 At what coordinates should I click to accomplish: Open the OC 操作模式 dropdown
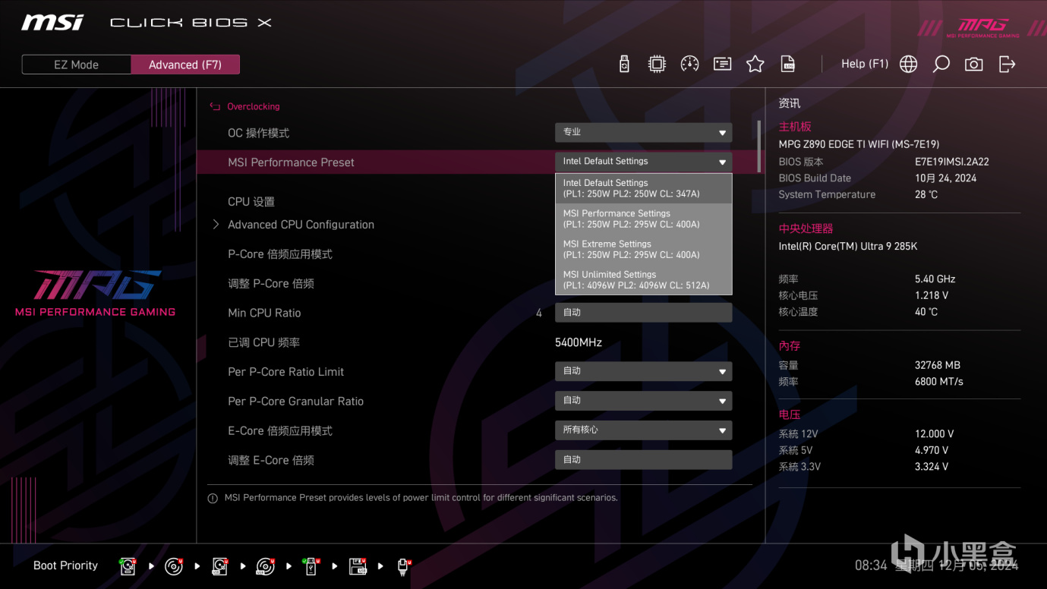point(644,132)
